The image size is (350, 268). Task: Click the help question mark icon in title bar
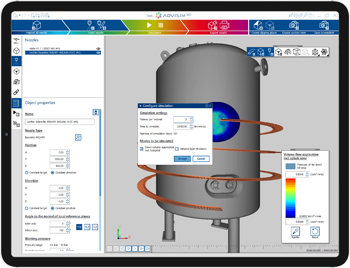point(310,15)
